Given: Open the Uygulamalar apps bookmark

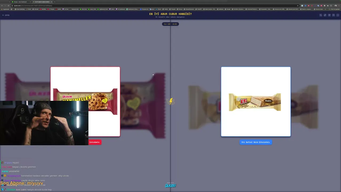Looking at the screenshot, I should [x=6, y=9].
